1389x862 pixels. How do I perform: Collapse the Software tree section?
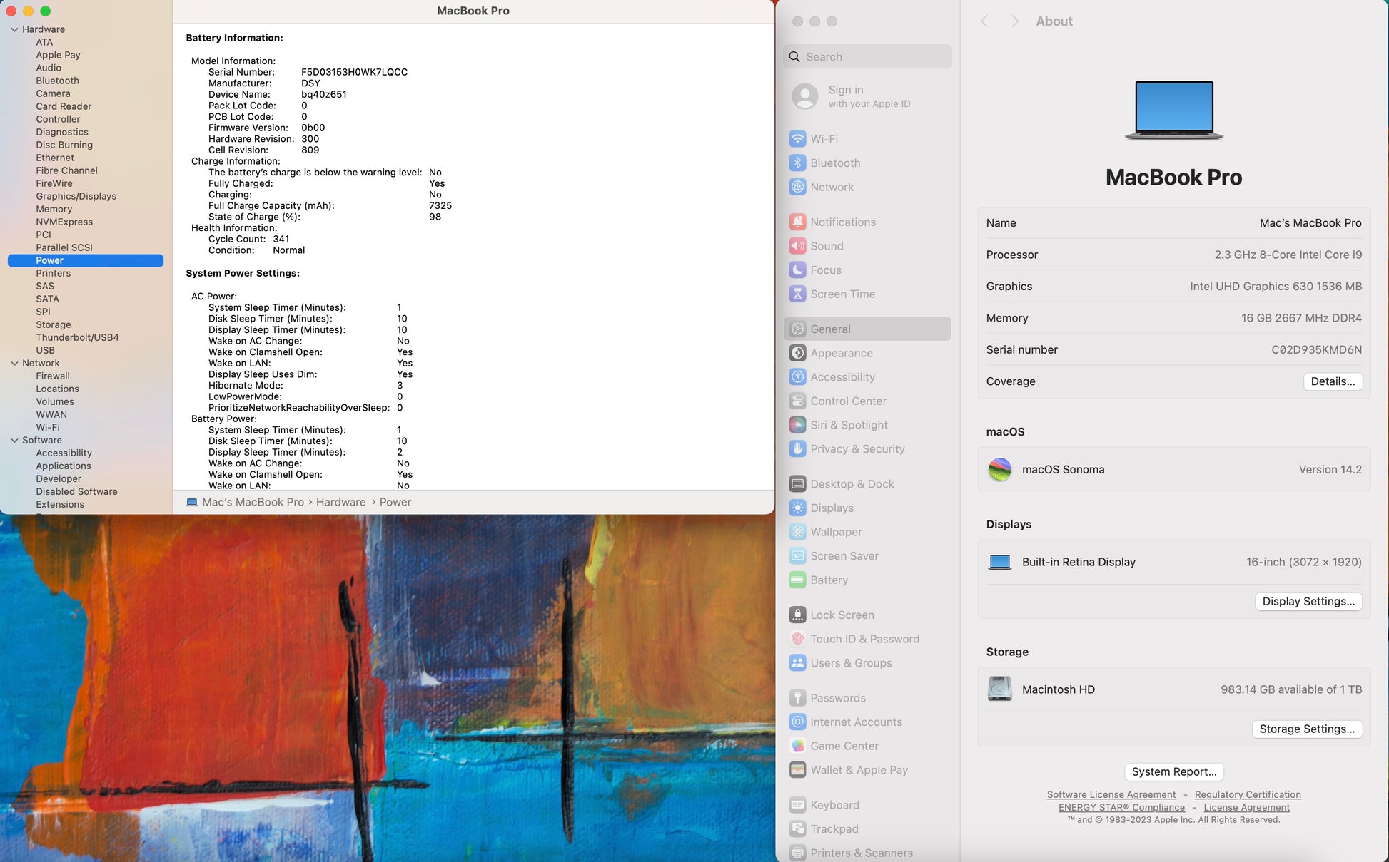14,440
